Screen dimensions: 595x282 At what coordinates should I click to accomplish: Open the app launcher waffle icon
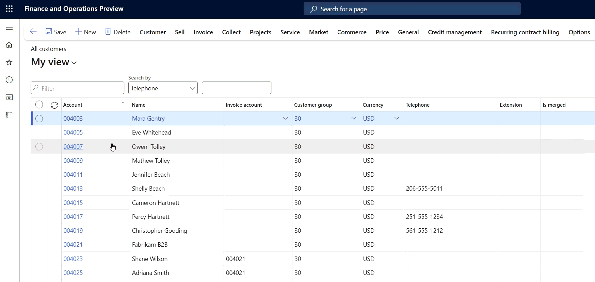click(x=9, y=9)
